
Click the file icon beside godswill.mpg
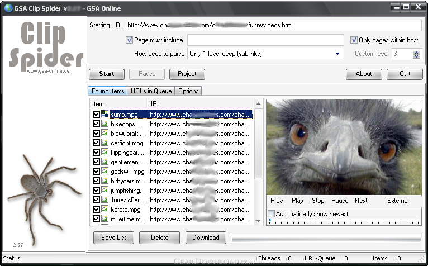click(x=104, y=172)
